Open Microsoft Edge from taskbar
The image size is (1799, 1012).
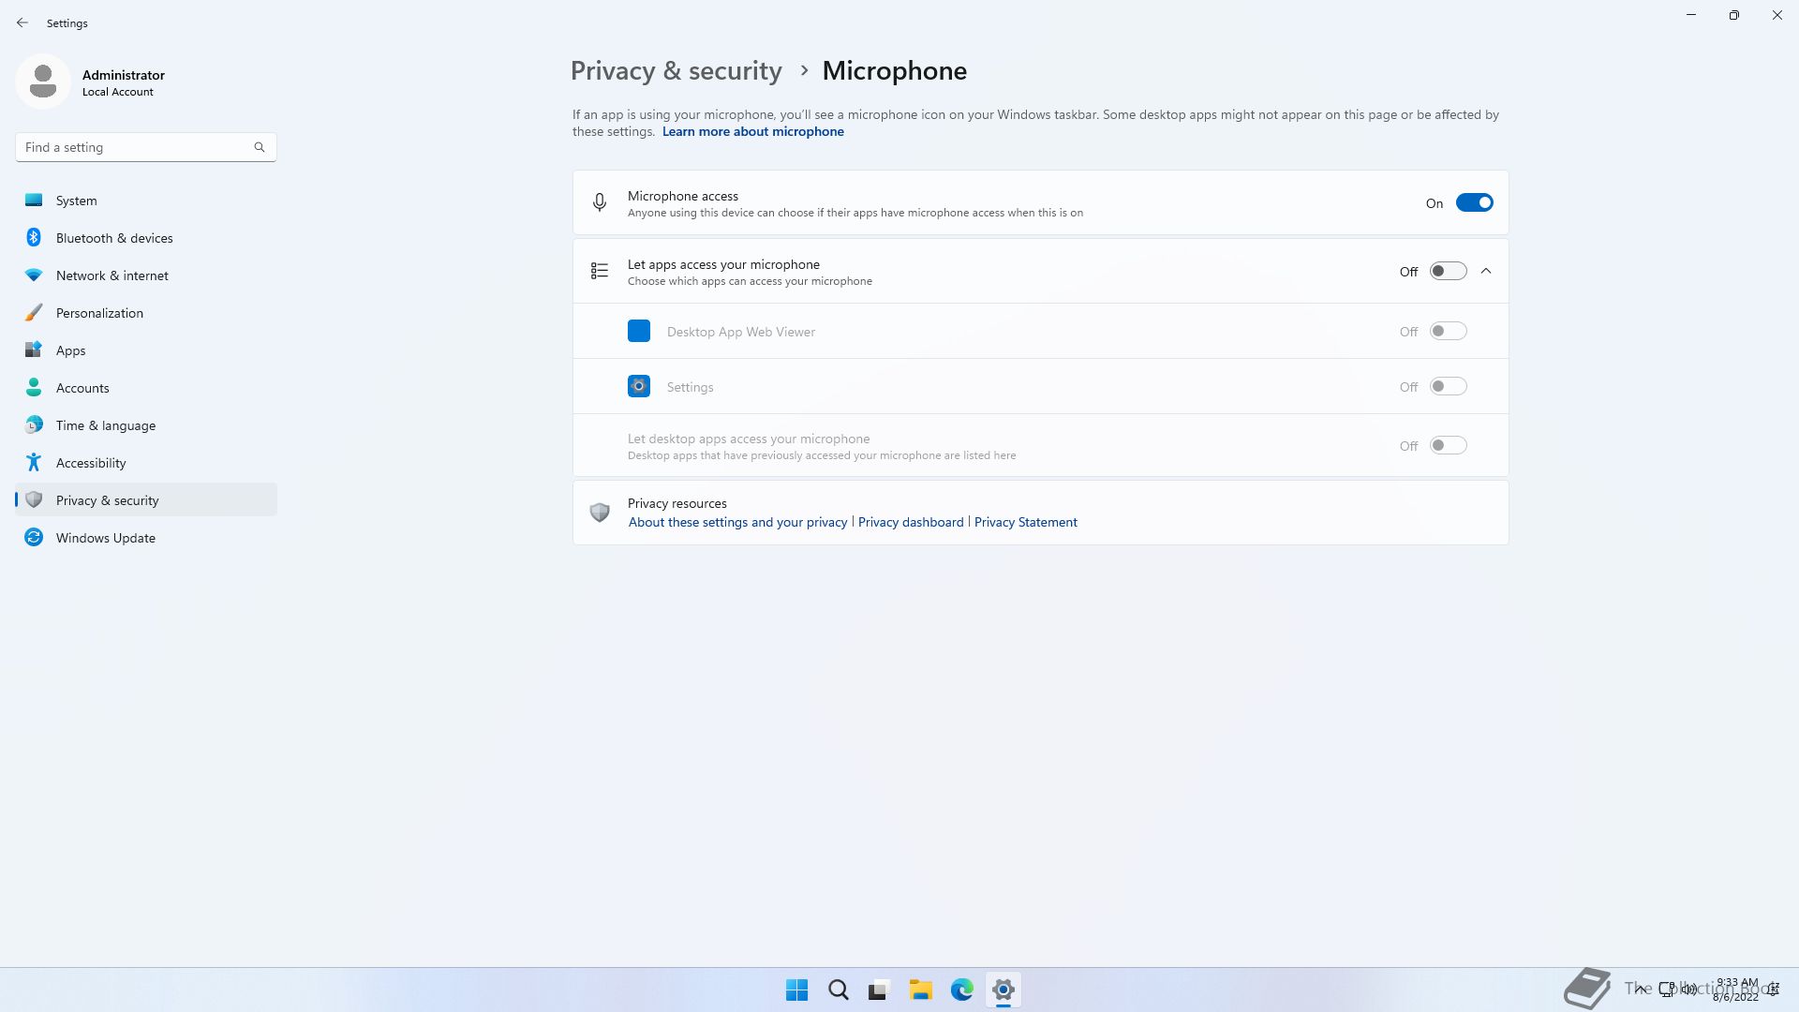[961, 990]
